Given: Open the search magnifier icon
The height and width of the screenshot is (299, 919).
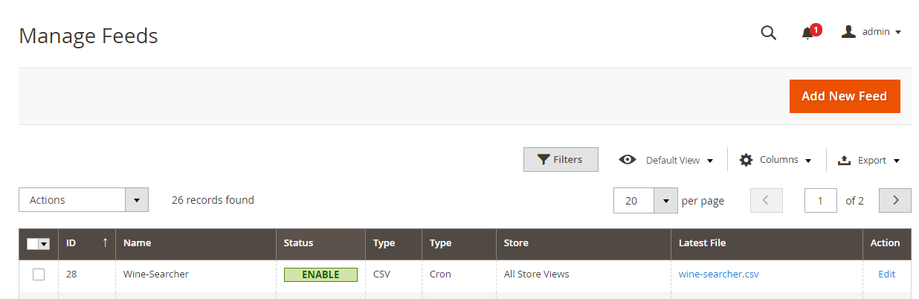Looking at the screenshot, I should 768,33.
